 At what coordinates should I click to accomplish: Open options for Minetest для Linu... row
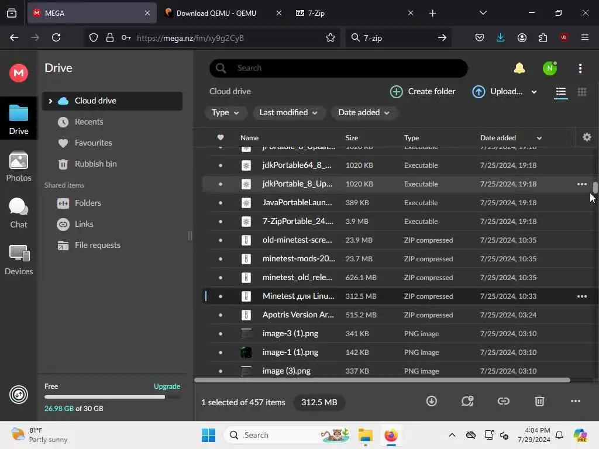582,296
